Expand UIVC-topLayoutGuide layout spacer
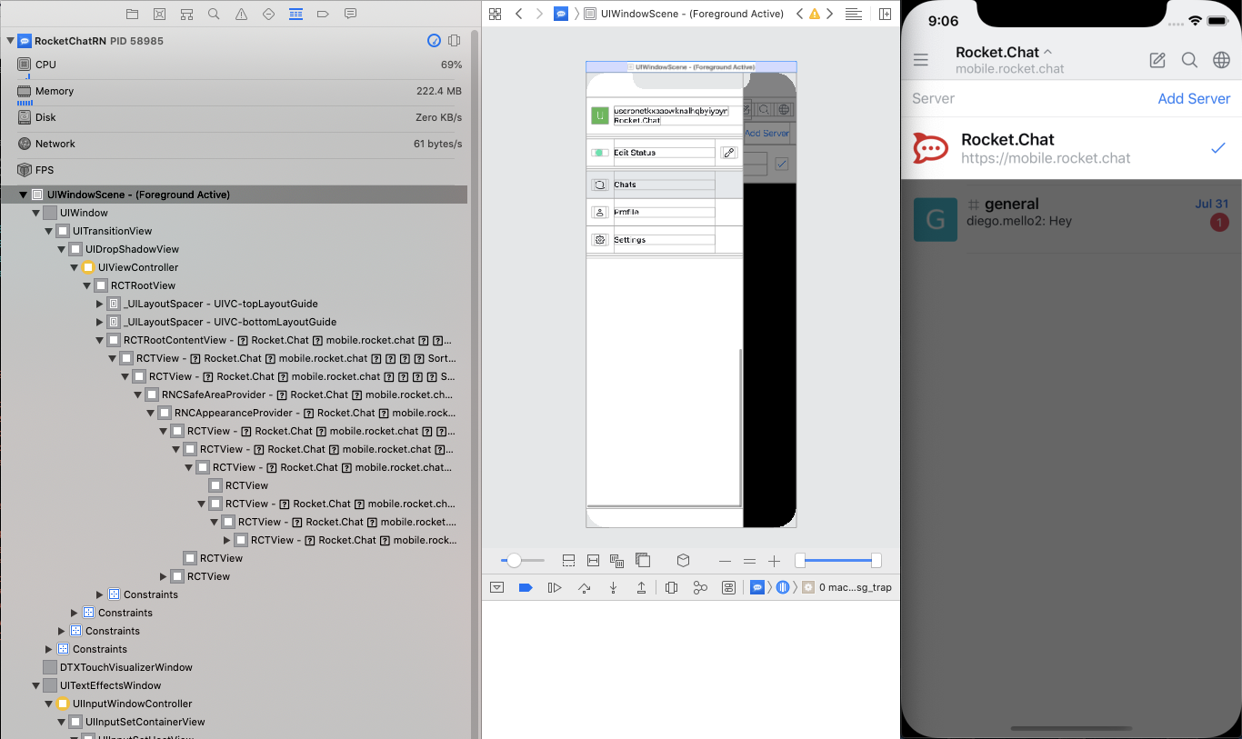 coord(99,304)
